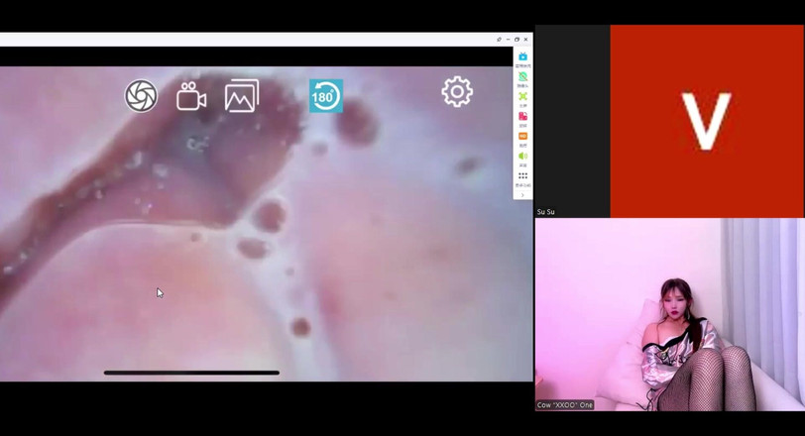The width and height of the screenshot is (805, 436).
Task: Expand sidebar with the bottom chevron arrow
Action: [x=522, y=194]
